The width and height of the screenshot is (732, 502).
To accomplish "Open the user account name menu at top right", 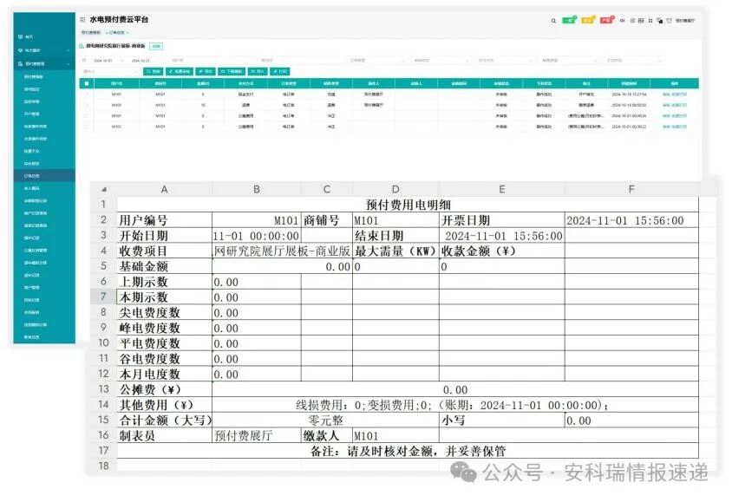I will pos(685,21).
